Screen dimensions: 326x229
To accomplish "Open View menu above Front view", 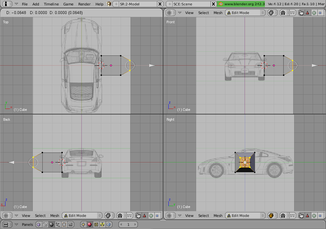I will pos(189,13).
